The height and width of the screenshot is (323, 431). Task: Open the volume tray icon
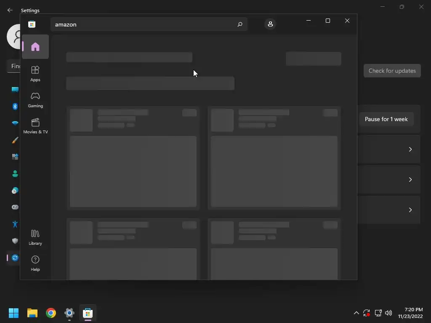pos(388,313)
